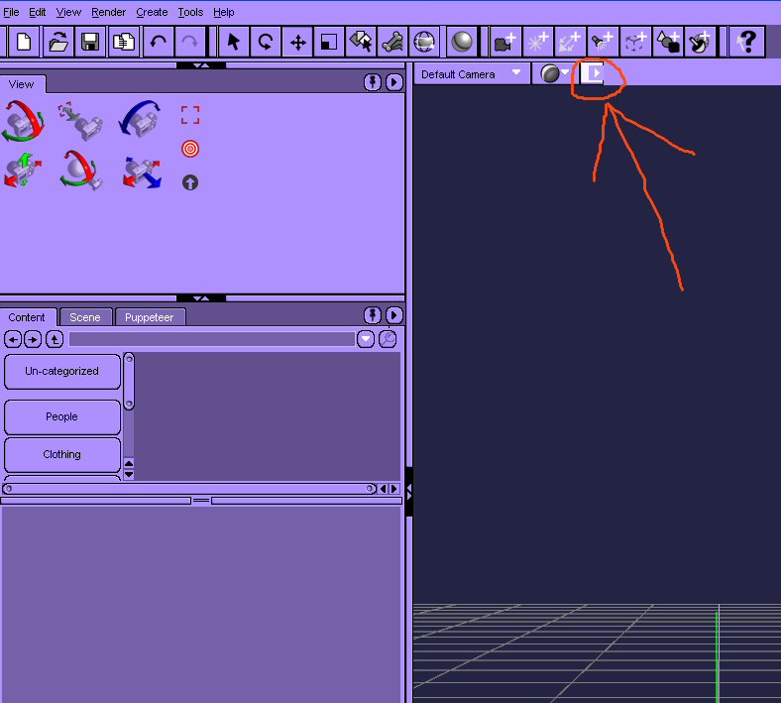This screenshot has height=703, width=781.
Task: Open the Clothing content category
Action: pos(62,454)
